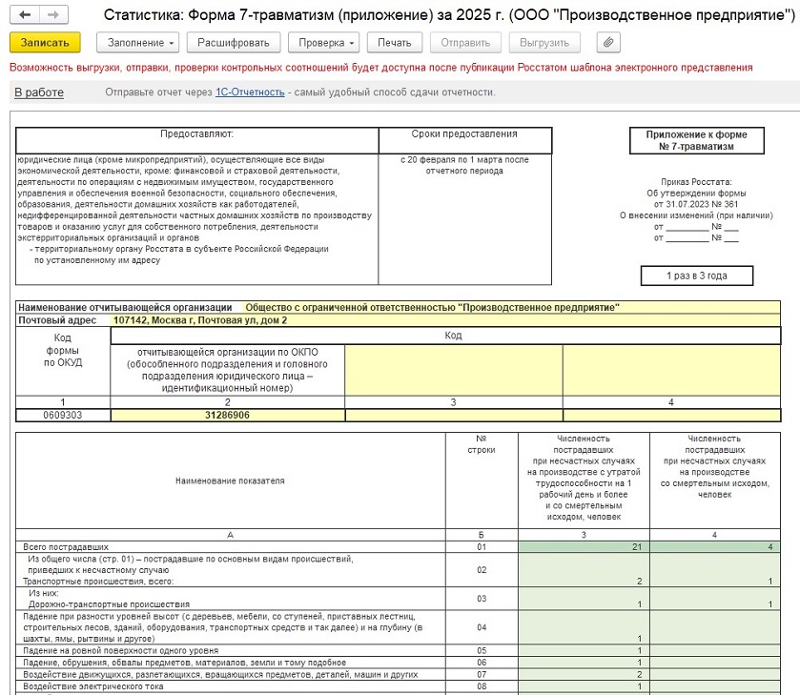Viewport: 800px width, 695px height.
Task: Go forward with the right arrow button
Action: pos(53,15)
